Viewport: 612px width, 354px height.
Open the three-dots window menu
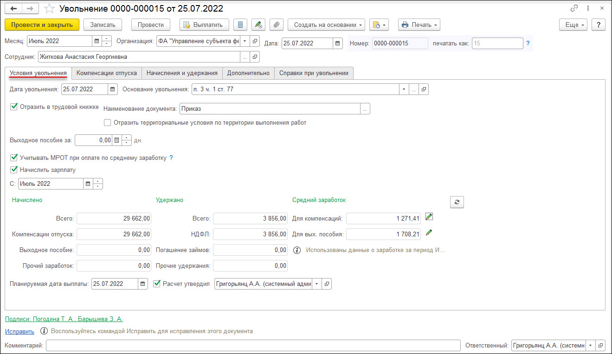click(x=588, y=8)
